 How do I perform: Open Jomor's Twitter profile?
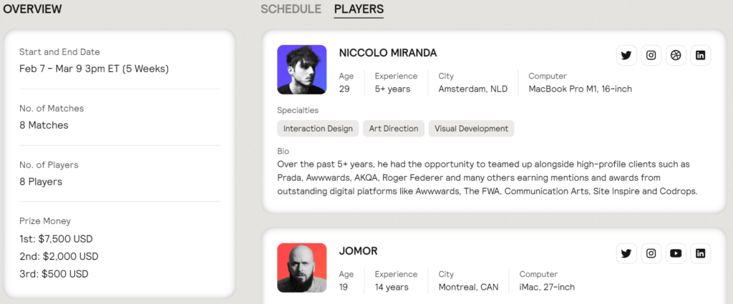point(626,253)
